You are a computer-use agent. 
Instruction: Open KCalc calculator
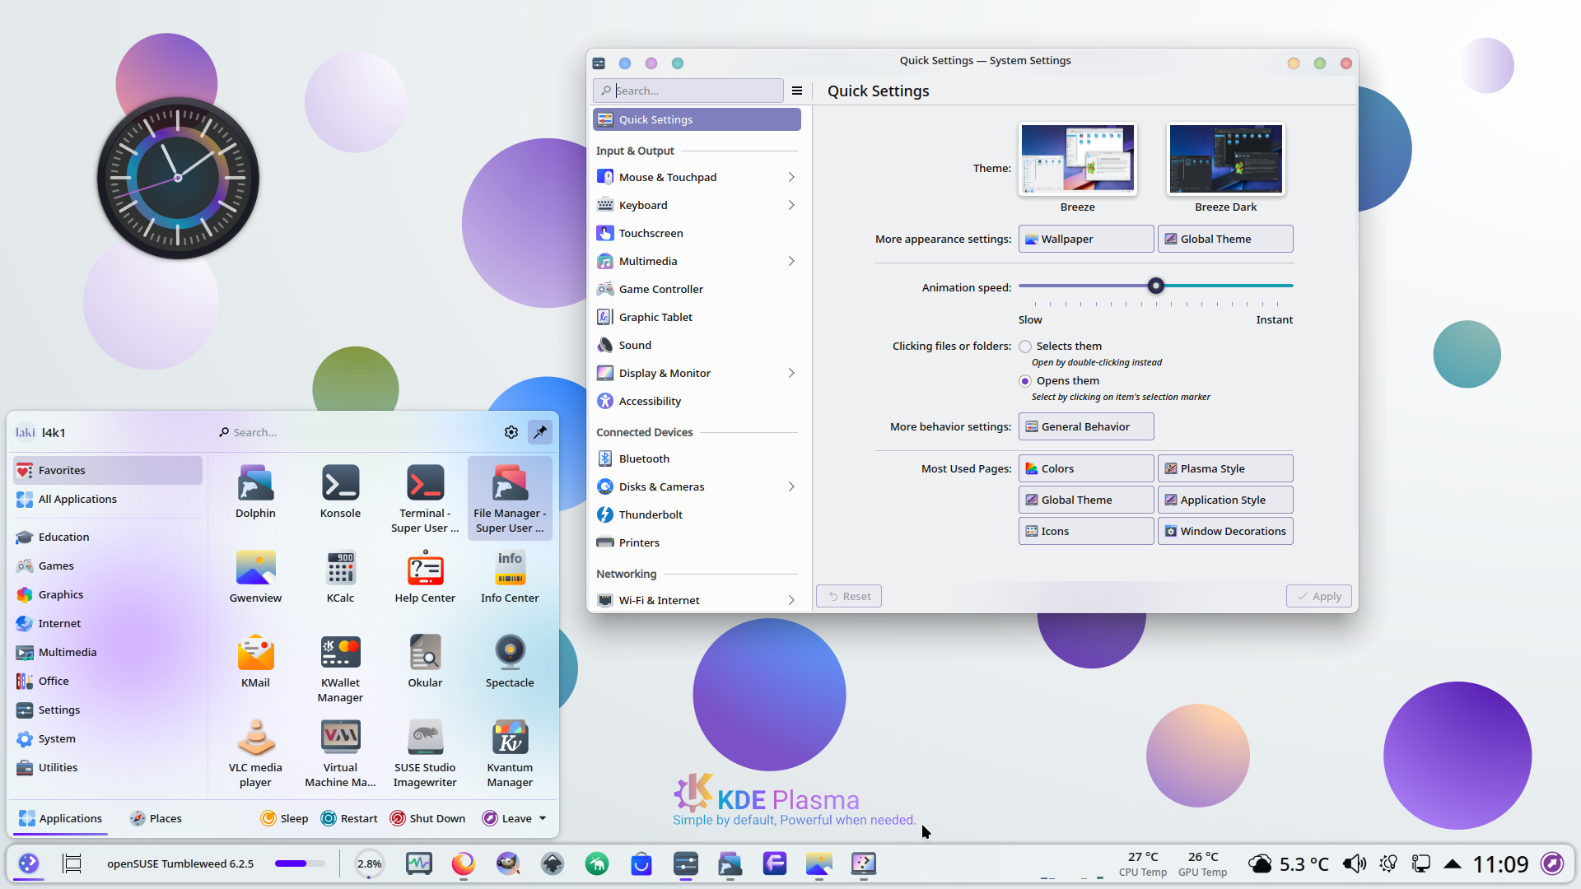coord(340,577)
